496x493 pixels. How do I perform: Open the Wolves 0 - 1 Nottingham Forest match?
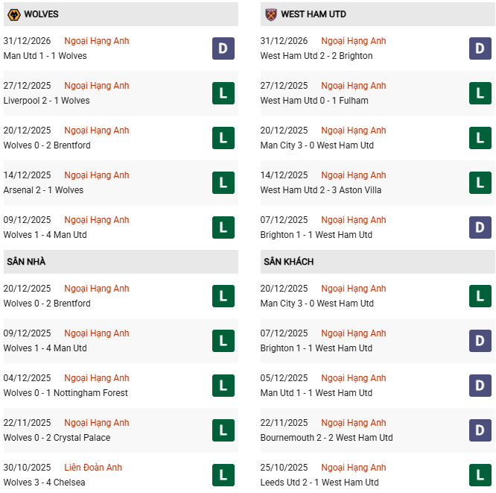tap(66, 393)
